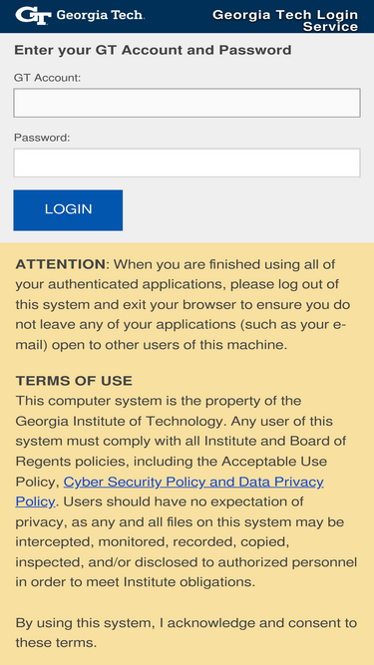Click the bold ATTENTION word
This screenshot has width=374, height=665.
click(60, 264)
